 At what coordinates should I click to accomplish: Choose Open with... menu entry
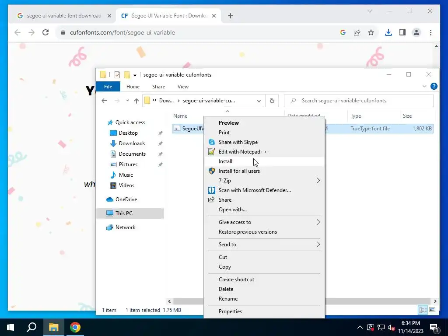click(x=264, y=210)
